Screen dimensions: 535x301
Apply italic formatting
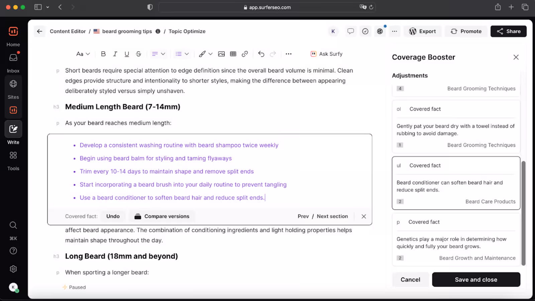pyautogui.click(x=115, y=54)
